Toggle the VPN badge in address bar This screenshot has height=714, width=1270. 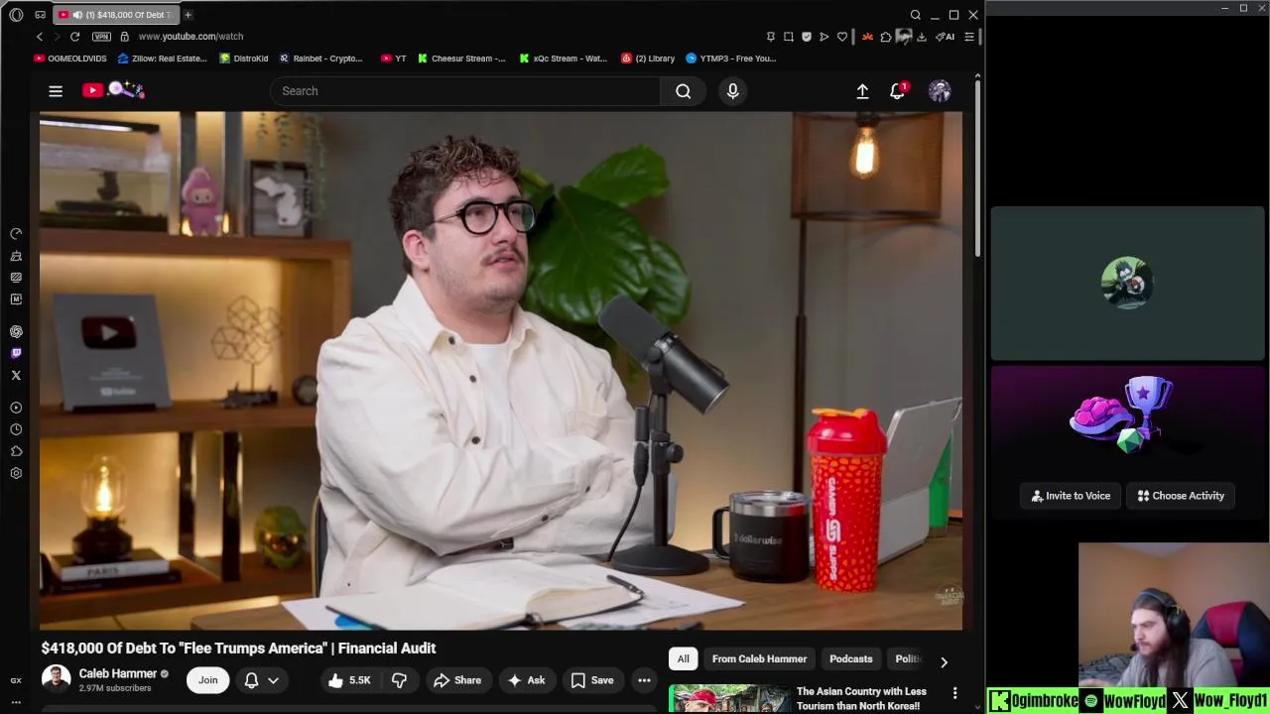pos(101,37)
